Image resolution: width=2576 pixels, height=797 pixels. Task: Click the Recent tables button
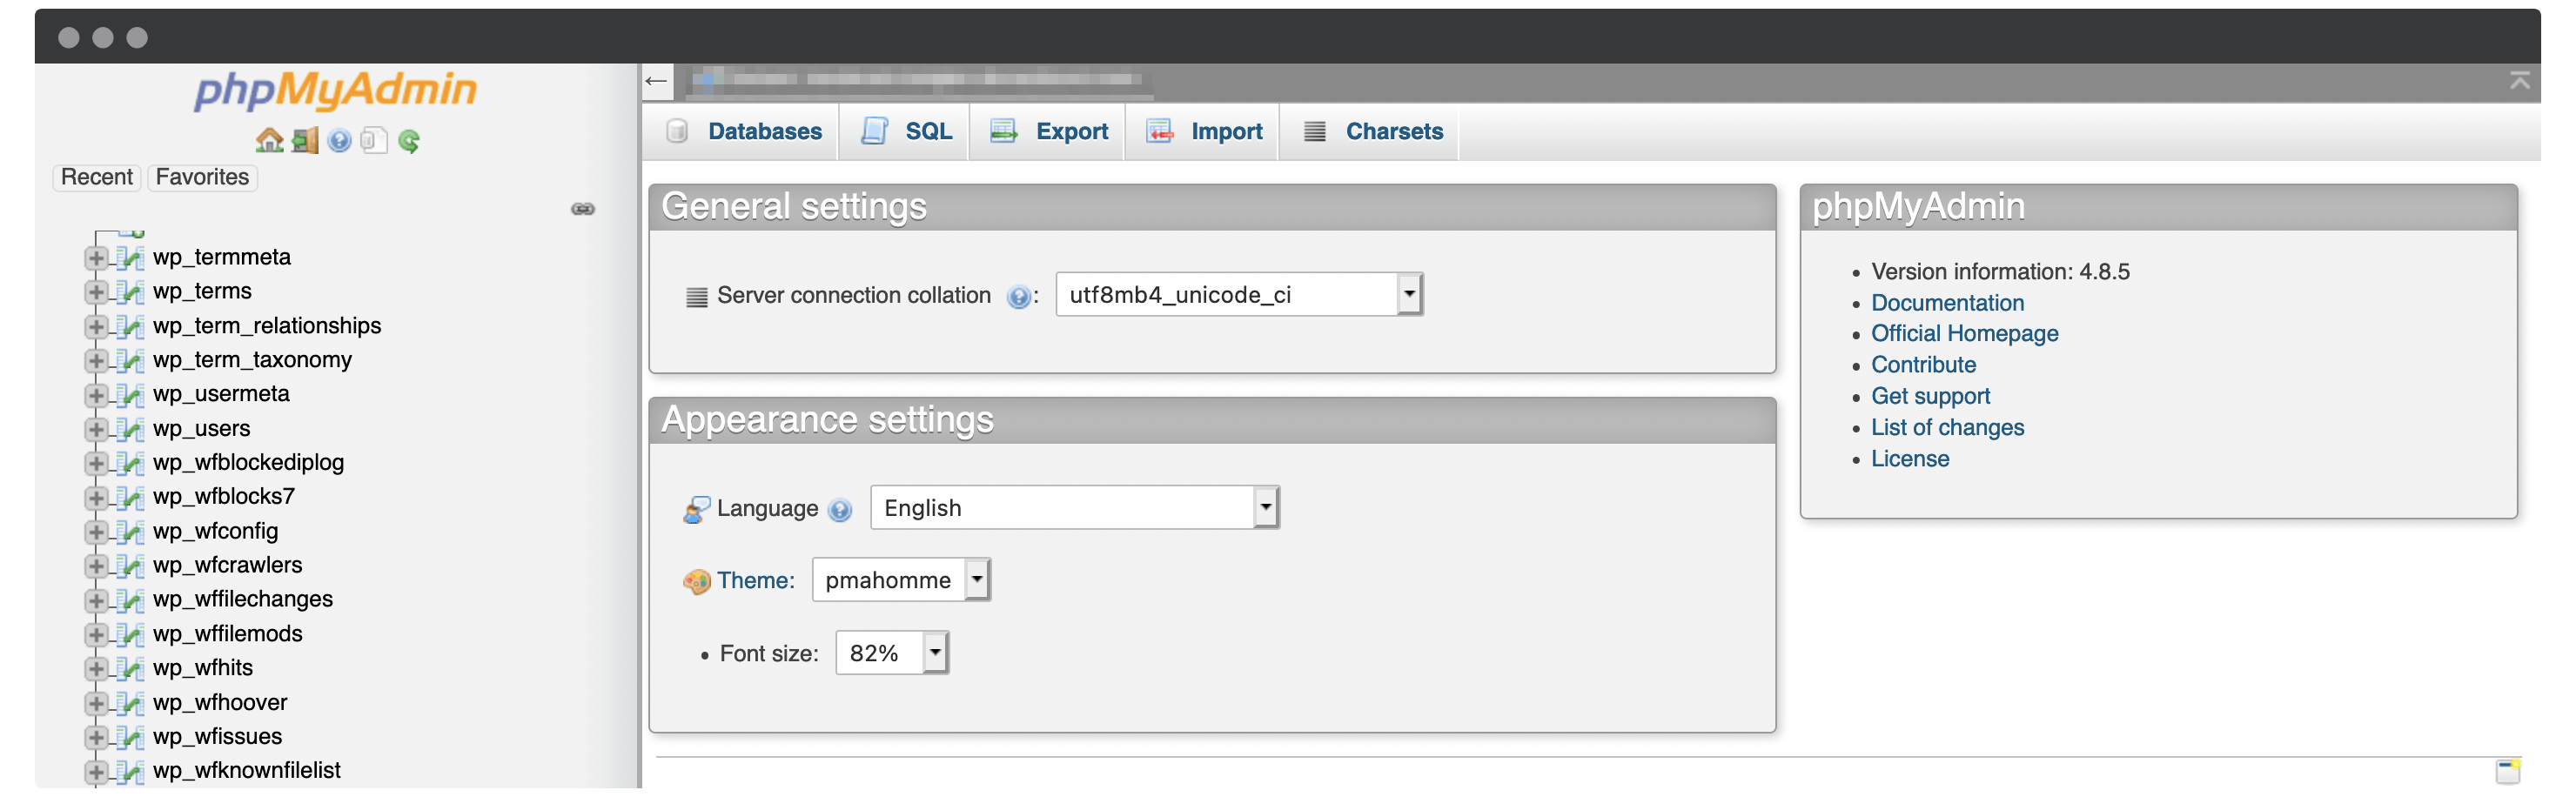click(x=96, y=177)
